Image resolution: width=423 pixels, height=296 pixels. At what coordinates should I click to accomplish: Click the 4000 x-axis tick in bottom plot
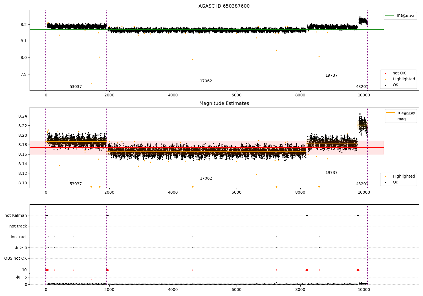(x=173, y=290)
